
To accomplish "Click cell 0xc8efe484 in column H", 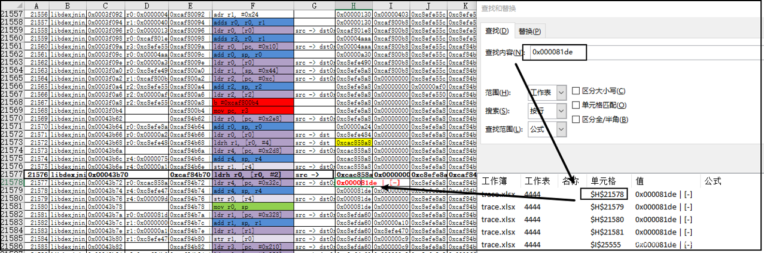I will pyautogui.click(x=354, y=134).
